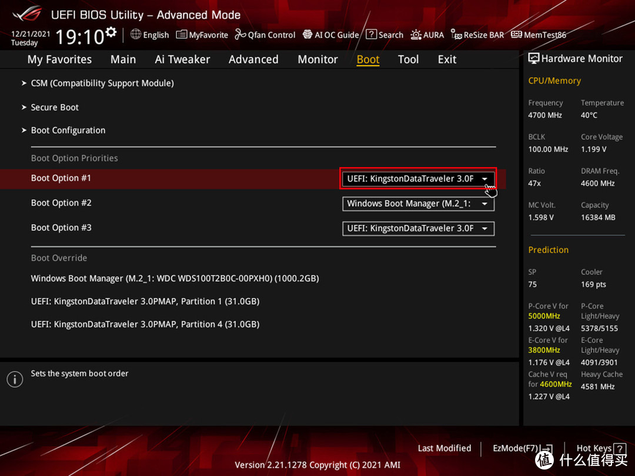Open AI OC Guide icon

(308, 35)
